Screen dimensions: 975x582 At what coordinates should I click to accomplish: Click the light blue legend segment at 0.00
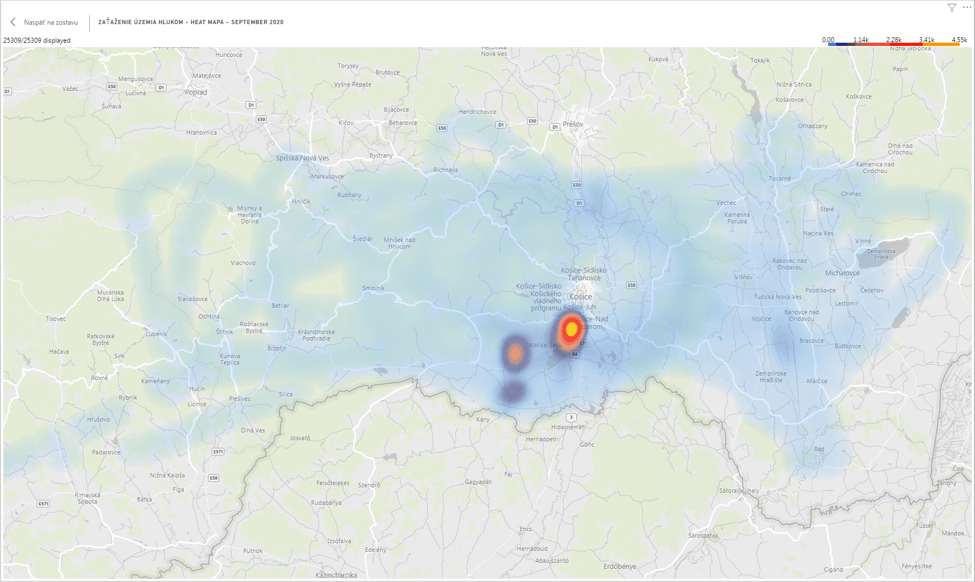836,44
